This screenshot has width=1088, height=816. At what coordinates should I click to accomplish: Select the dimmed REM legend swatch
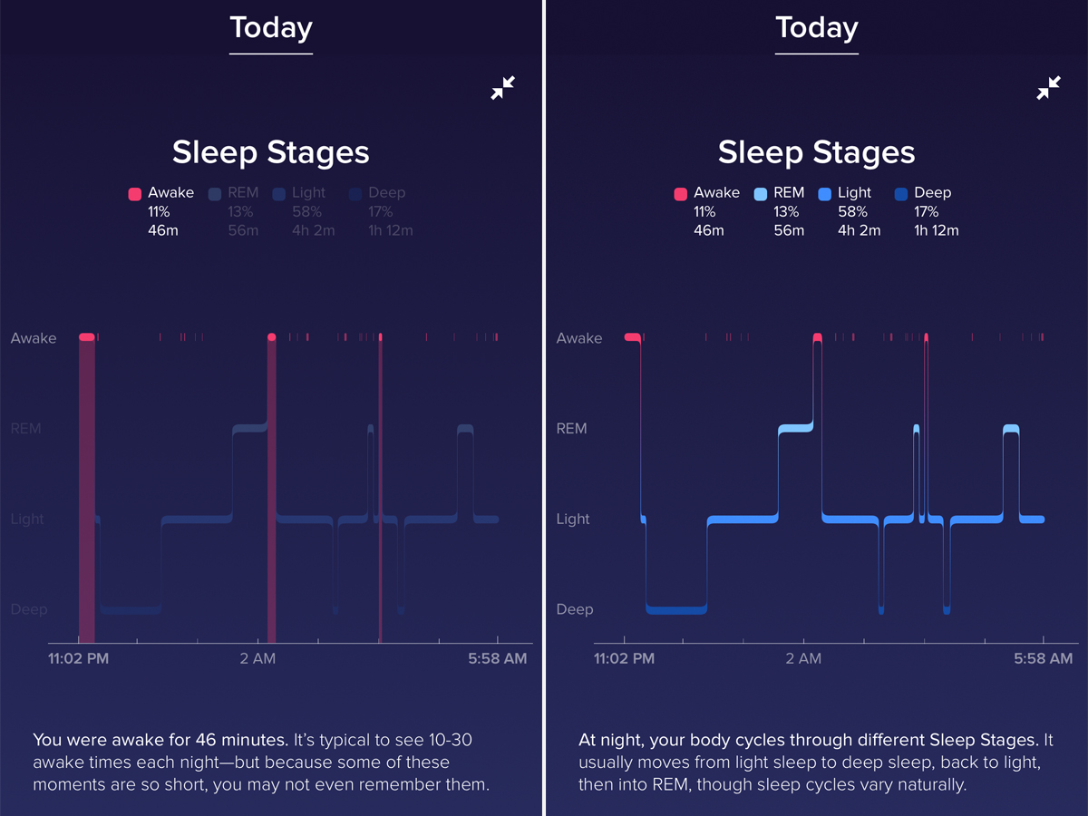tap(215, 193)
